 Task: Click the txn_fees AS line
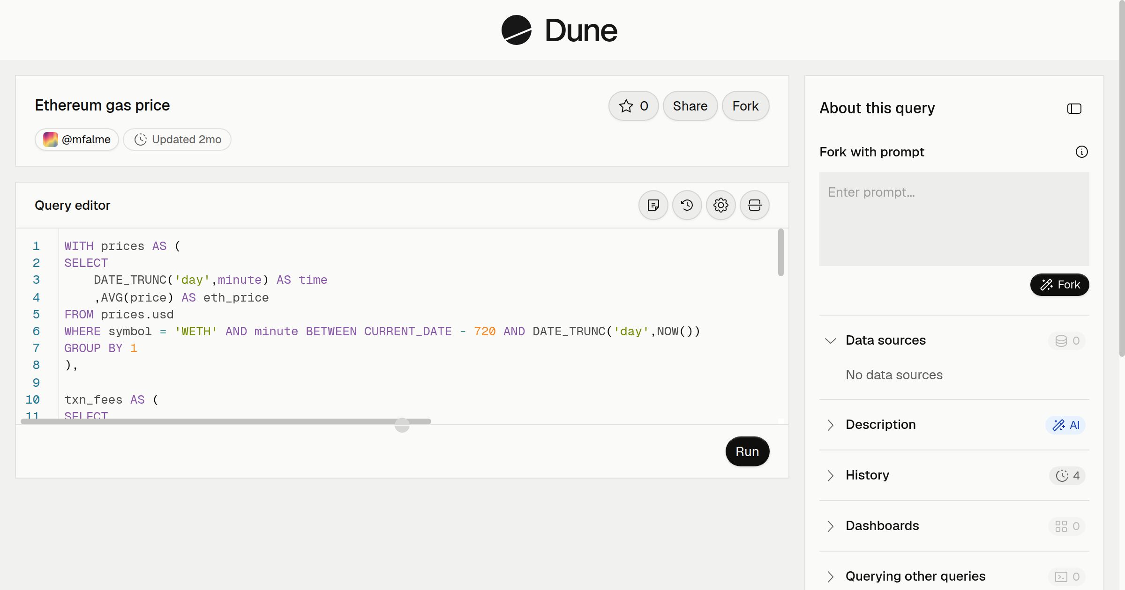click(112, 400)
